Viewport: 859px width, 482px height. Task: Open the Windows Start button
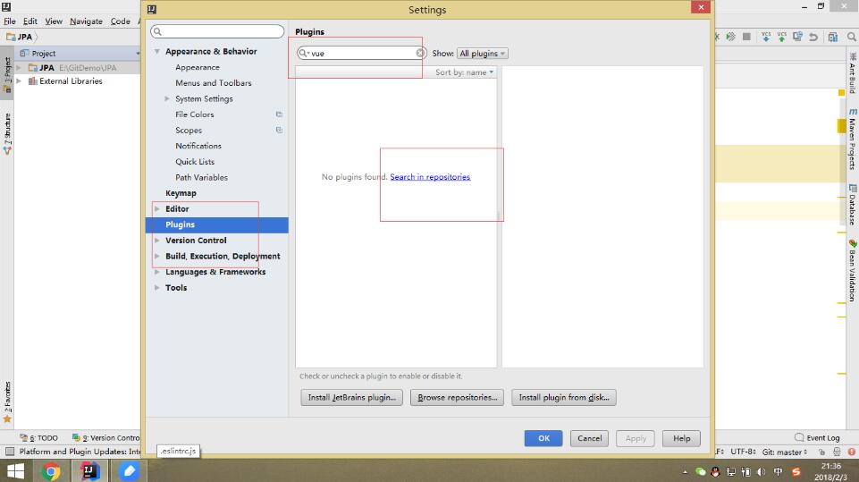click(x=15, y=471)
